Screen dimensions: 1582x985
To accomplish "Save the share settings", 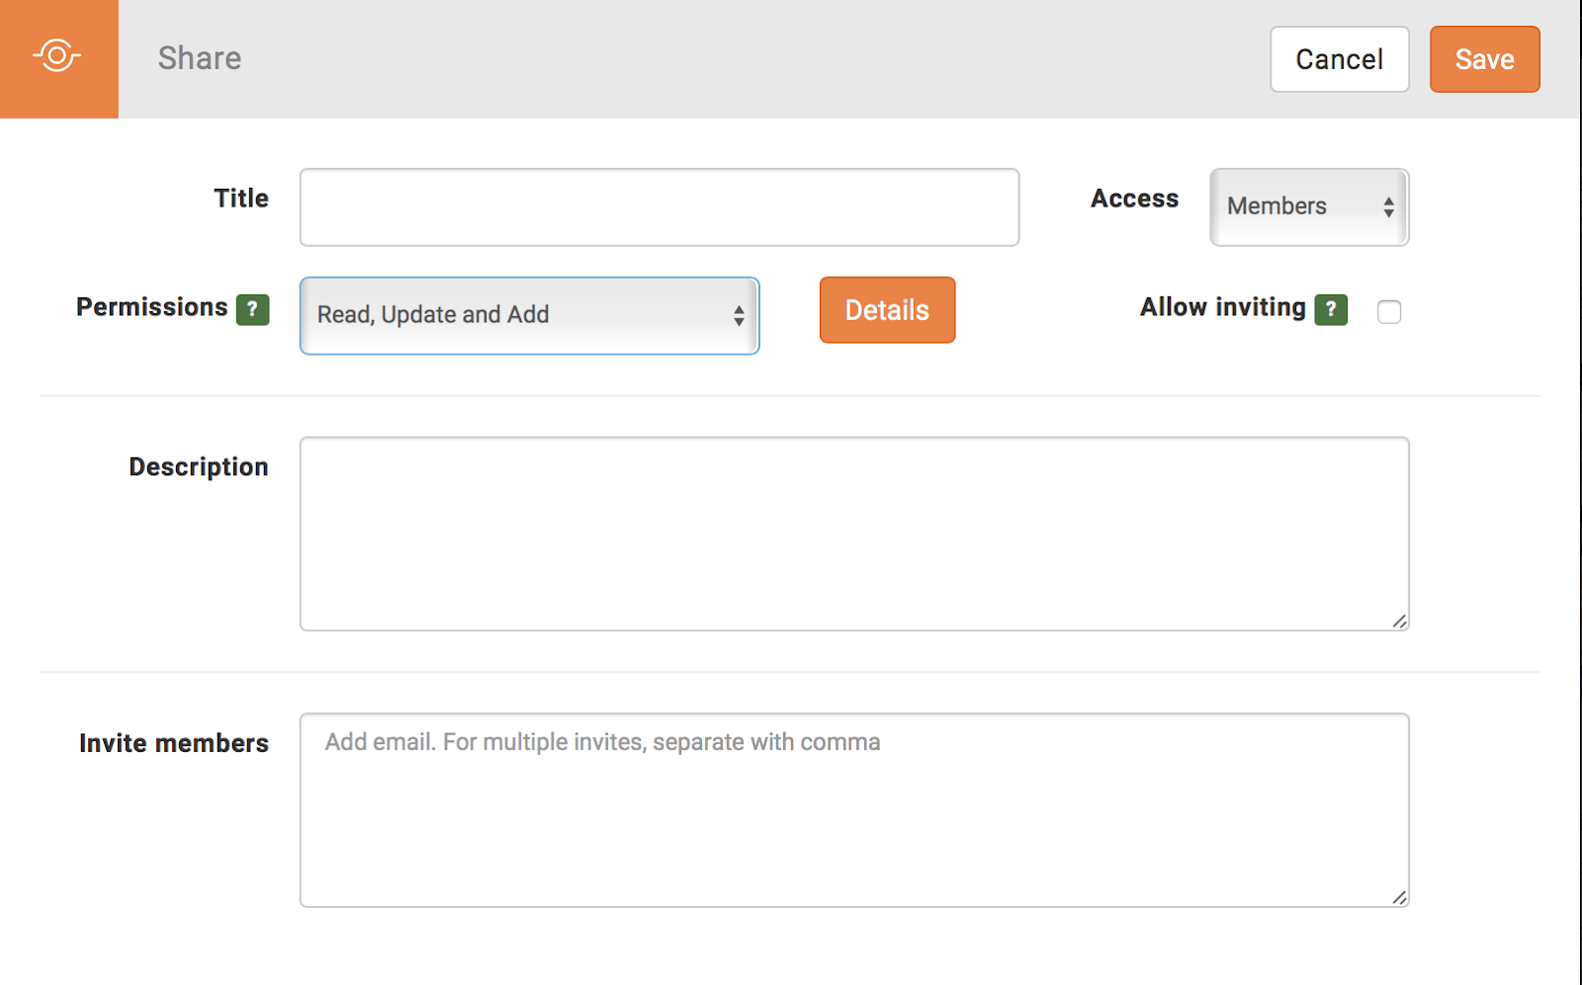I will pyautogui.click(x=1484, y=59).
